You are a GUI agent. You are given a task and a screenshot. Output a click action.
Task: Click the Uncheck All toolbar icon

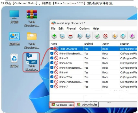click(88, 36)
